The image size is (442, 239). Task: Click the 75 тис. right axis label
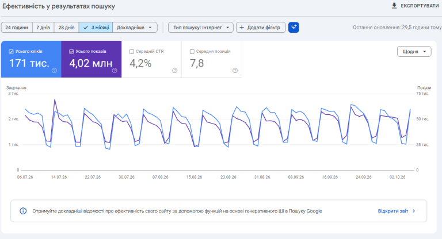coord(422,94)
